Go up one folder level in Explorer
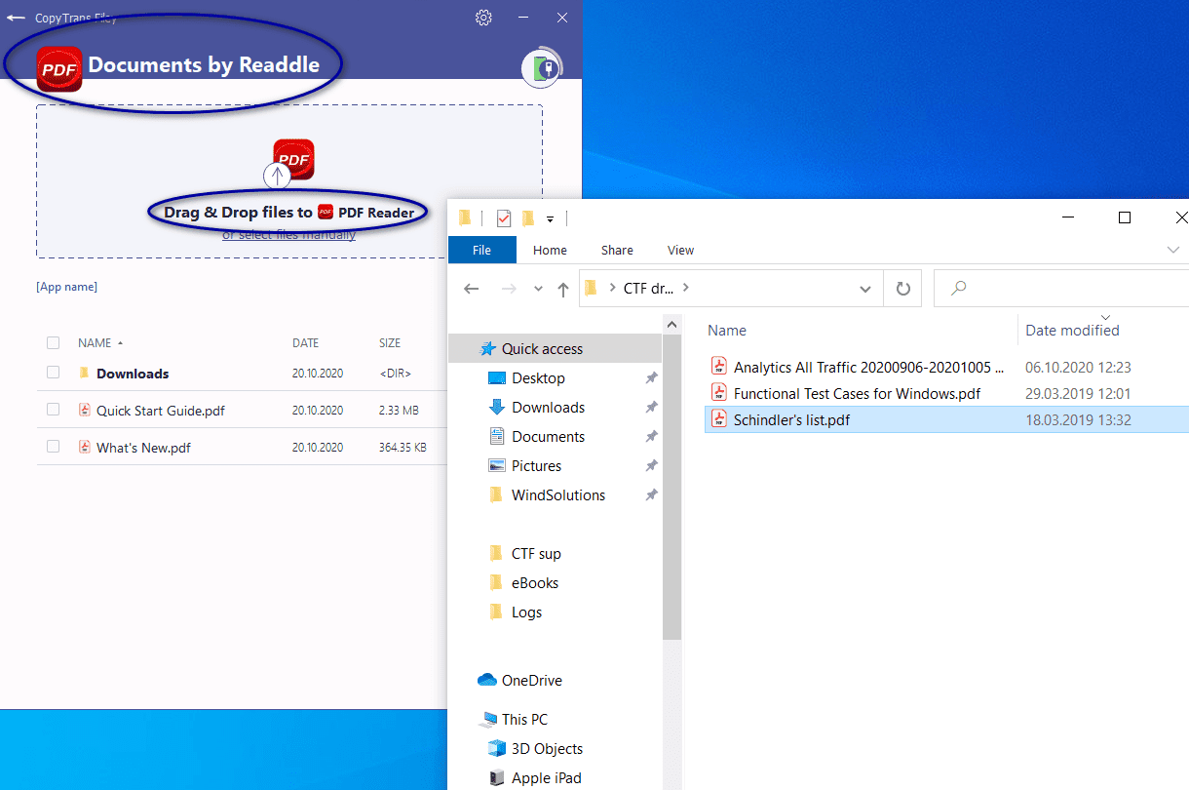 point(563,289)
